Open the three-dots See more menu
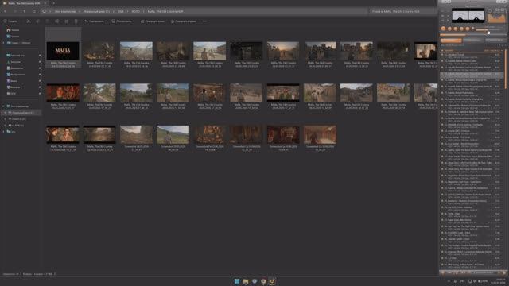 (x=204, y=21)
